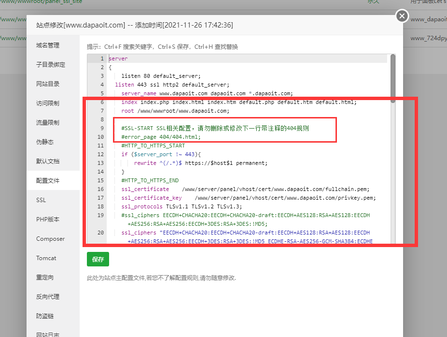Select the 流量限制 menu item
447x337 pixels.
pyautogui.click(x=48, y=123)
